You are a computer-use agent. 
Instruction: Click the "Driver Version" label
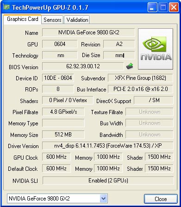click(x=23, y=146)
